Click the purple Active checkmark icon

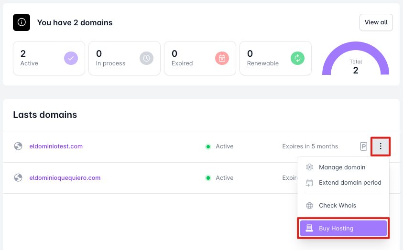coord(71,58)
